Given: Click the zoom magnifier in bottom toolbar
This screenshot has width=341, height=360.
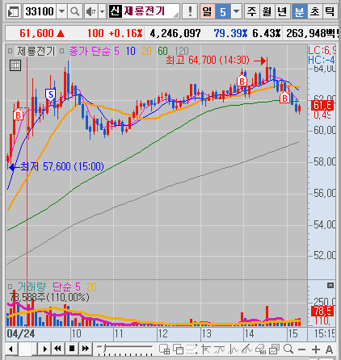Looking at the screenshot, I should coord(288,349).
